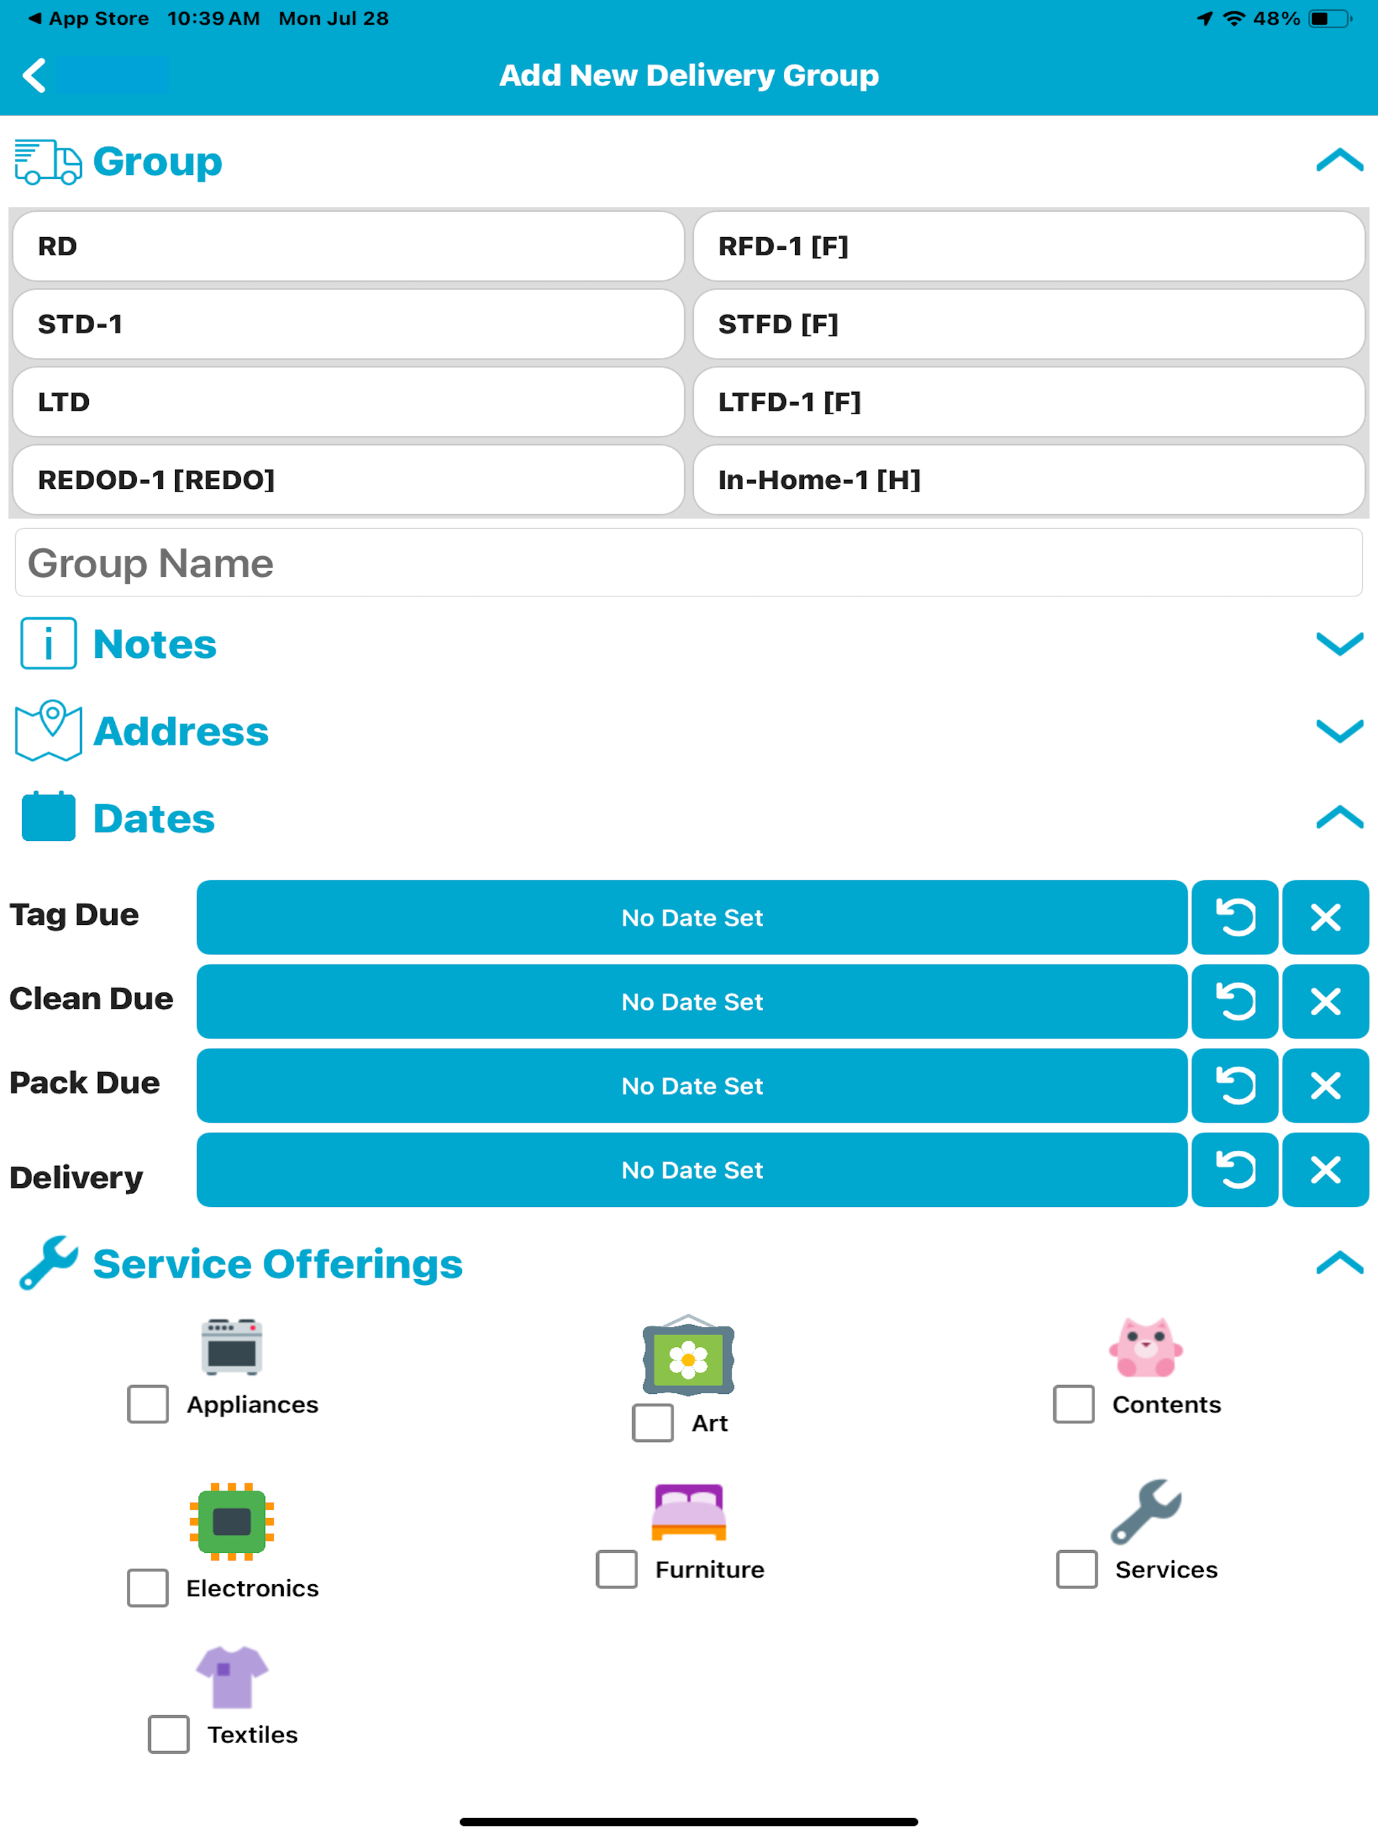Select the In-Home-1 [H] group preset
Viewport: 1378px width, 1838px height.
(x=1028, y=480)
